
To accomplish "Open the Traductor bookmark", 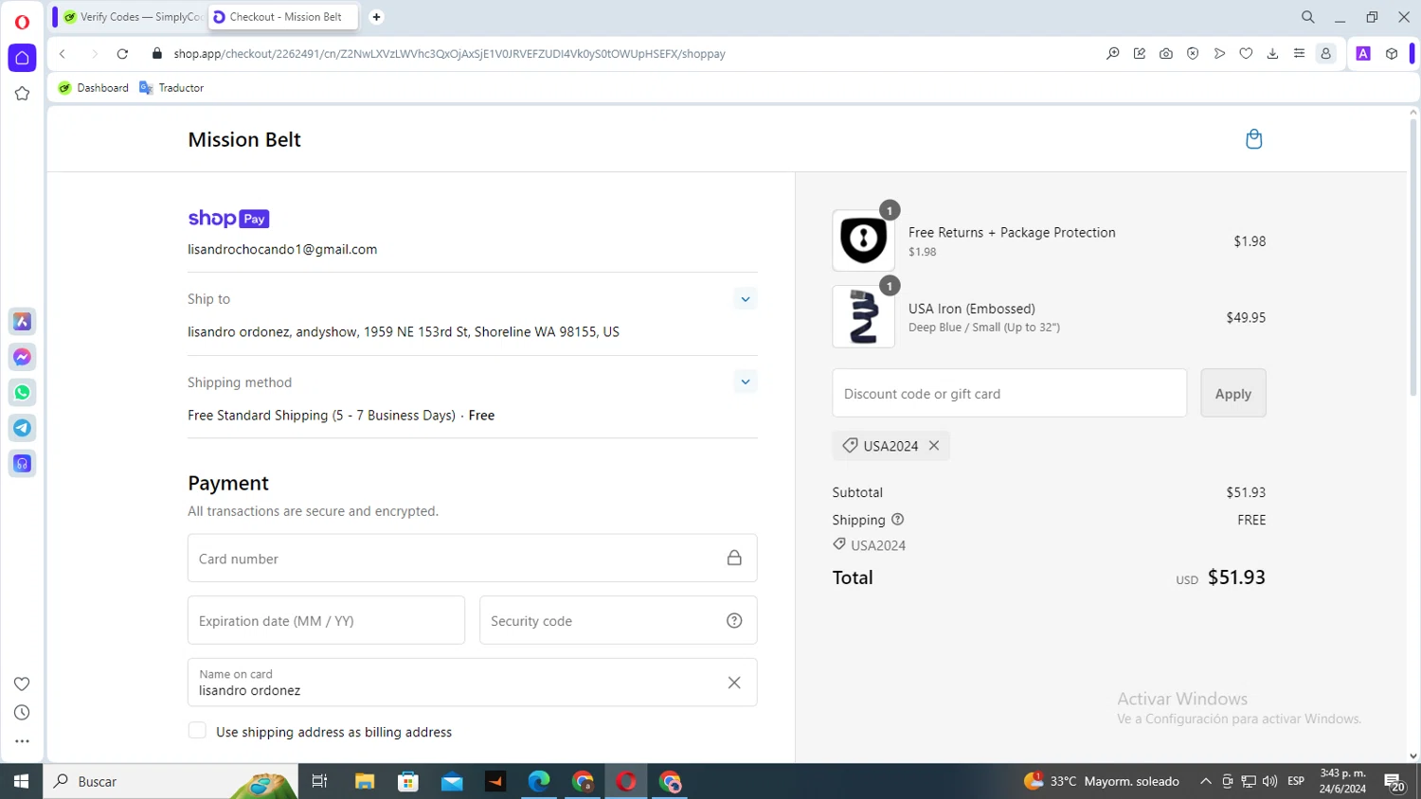I will 171,88.
